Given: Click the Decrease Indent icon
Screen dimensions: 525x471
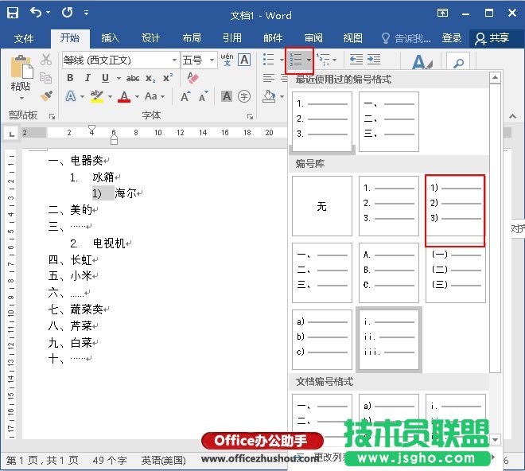Looking at the screenshot, I should click(x=356, y=60).
